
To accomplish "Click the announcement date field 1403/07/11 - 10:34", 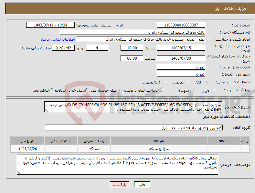I will pos(50,25).
